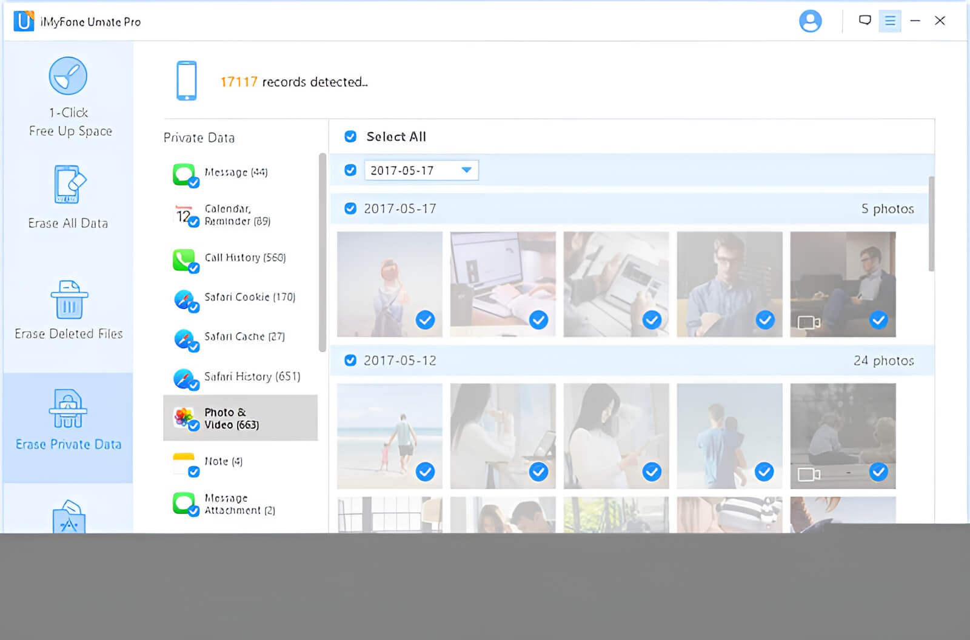Click the 'Safari Cache (27)' label text
970x640 pixels.
[244, 336]
